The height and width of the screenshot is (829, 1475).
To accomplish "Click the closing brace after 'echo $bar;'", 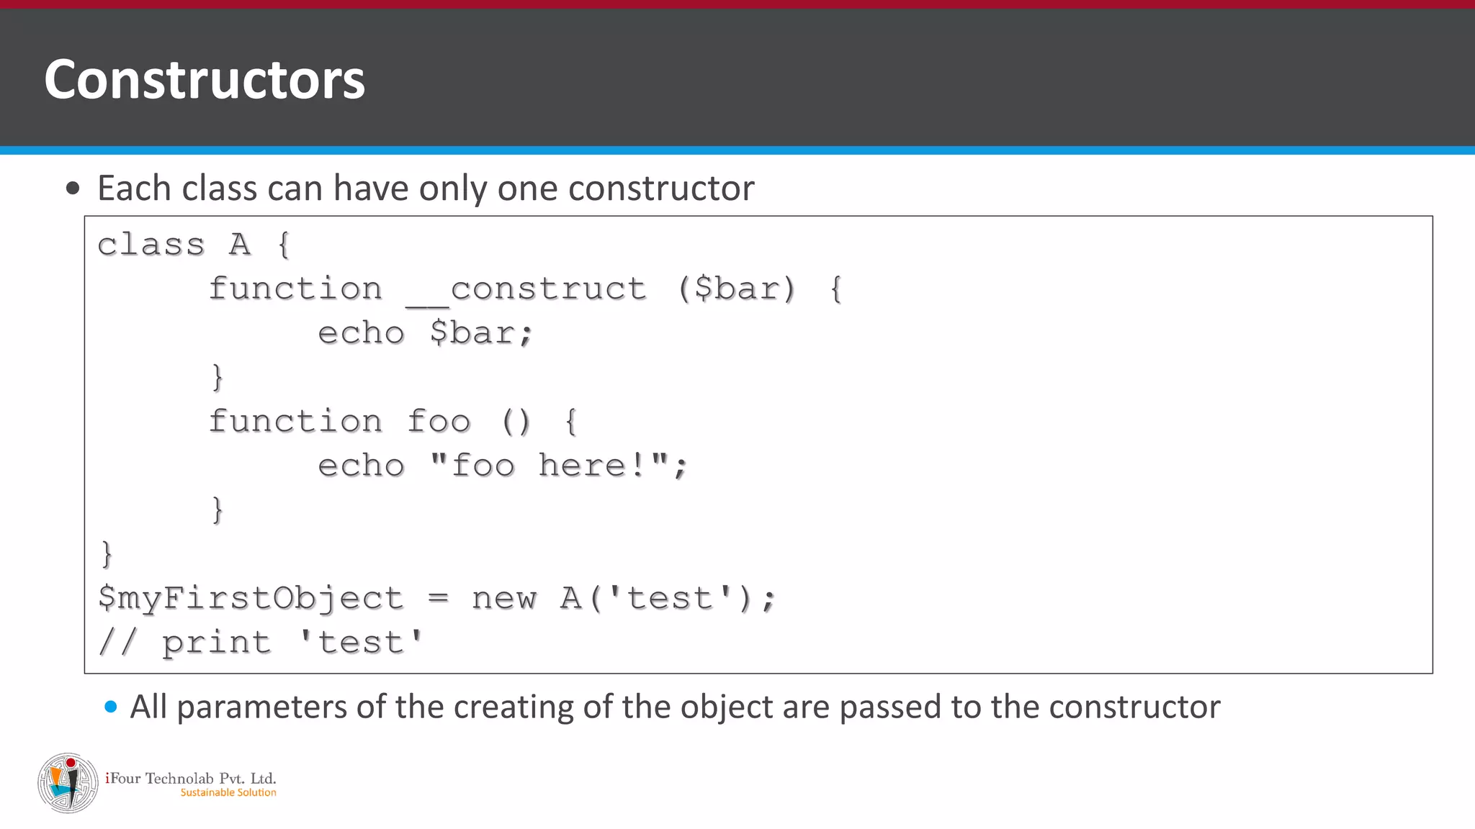I will tap(218, 377).
